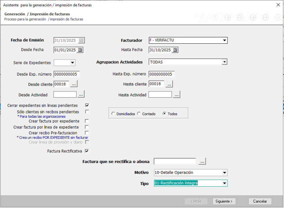Choose the Contado radio option
Viewport: 284px width, 208px height.
point(139,114)
